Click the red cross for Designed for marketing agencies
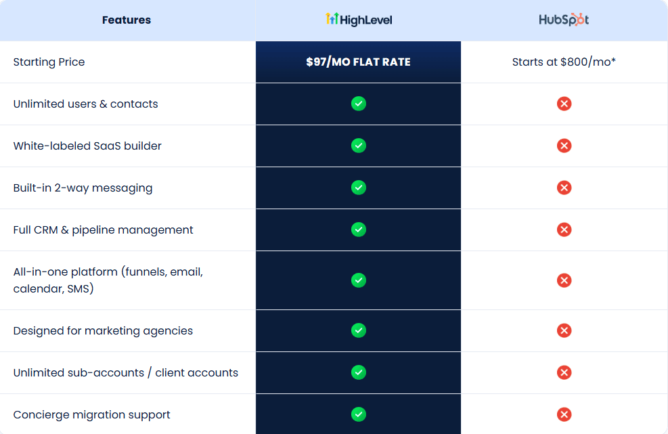 [564, 330]
